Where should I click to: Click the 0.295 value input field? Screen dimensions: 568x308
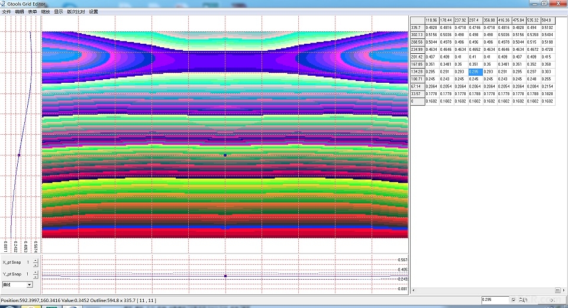[495, 300]
